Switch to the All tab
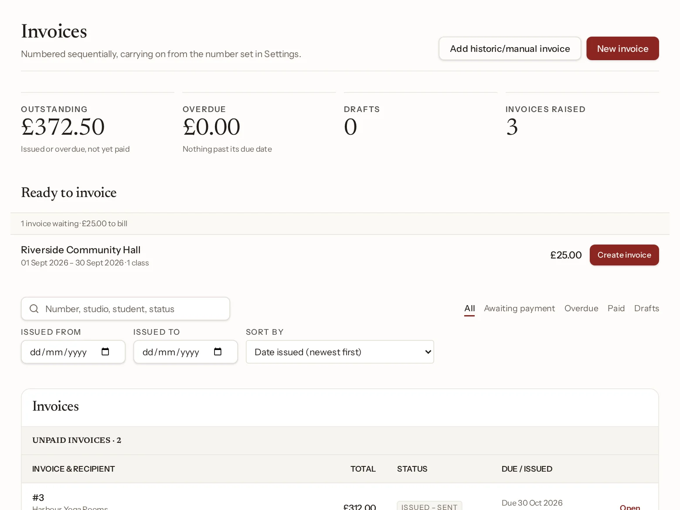The width and height of the screenshot is (680, 510). (469, 308)
